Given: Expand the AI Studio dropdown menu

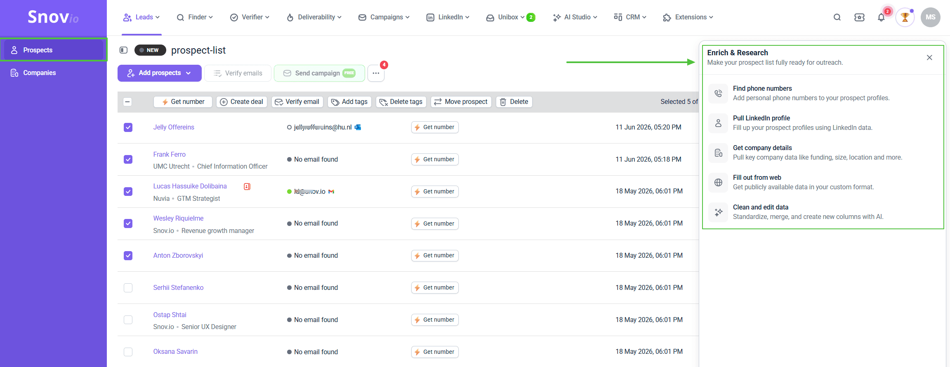Looking at the screenshot, I should (575, 17).
